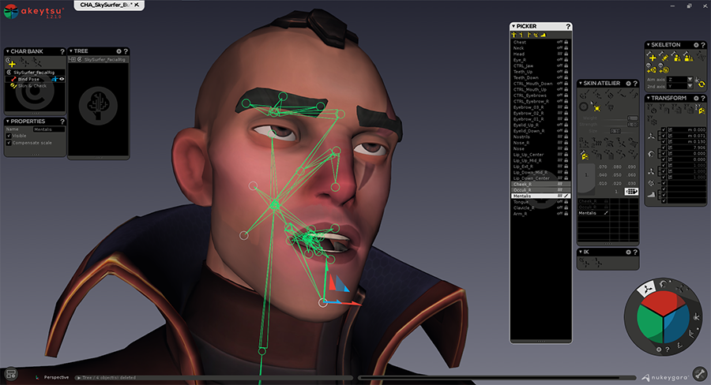The height and width of the screenshot is (385, 711).
Task: Select Bind Pose in Char Bank
Action: (36, 79)
